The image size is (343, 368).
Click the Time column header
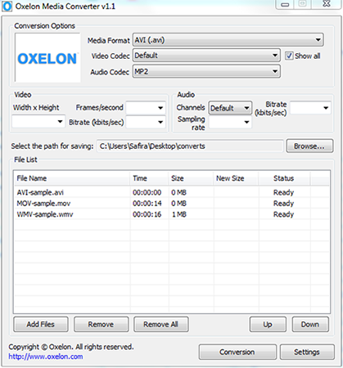pos(149,178)
